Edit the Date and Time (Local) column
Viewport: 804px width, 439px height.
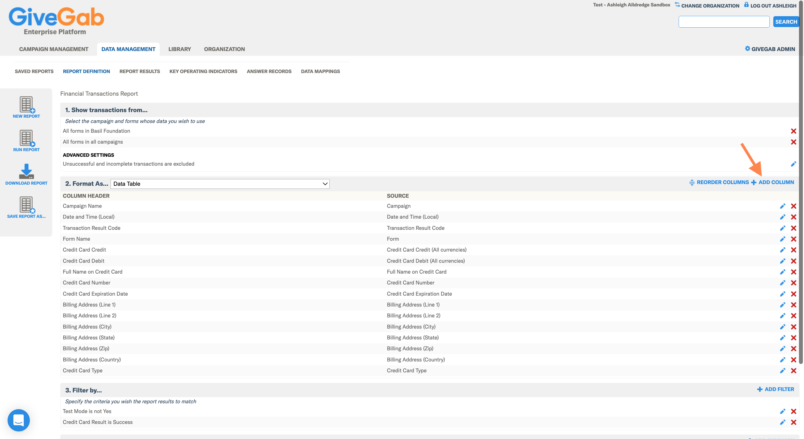click(783, 217)
